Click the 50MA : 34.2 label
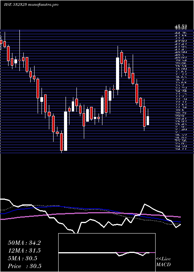This screenshot has width=194, height=272. click(24, 243)
